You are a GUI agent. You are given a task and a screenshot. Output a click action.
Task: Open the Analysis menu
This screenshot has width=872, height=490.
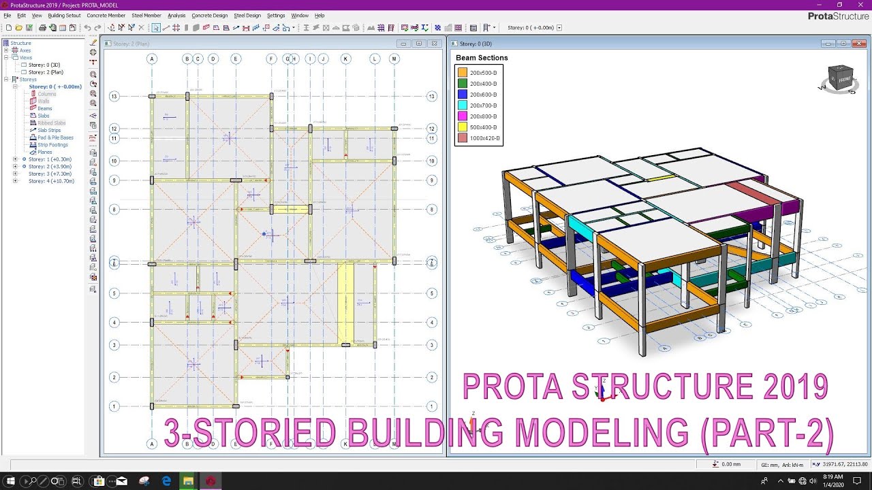click(x=176, y=15)
